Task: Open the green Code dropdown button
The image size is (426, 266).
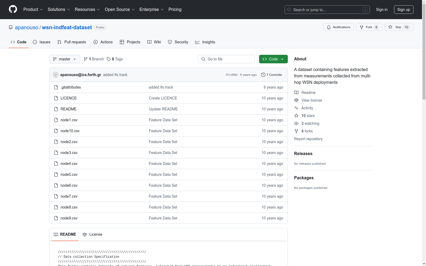Action: (273, 59)
